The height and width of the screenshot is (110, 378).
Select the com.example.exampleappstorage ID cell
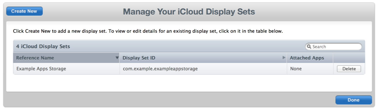pos(160,69)
